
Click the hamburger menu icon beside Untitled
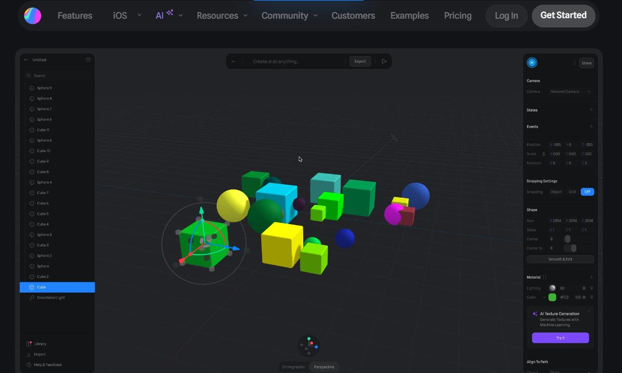88,60
